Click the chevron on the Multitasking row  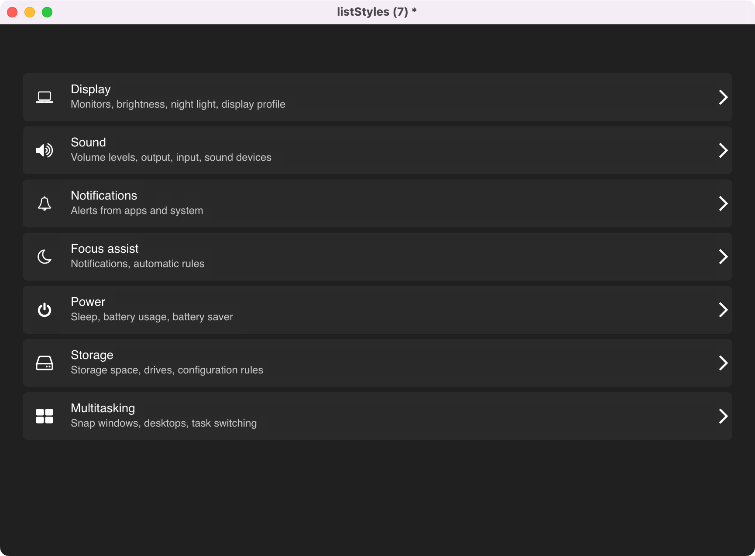[723, 416]
